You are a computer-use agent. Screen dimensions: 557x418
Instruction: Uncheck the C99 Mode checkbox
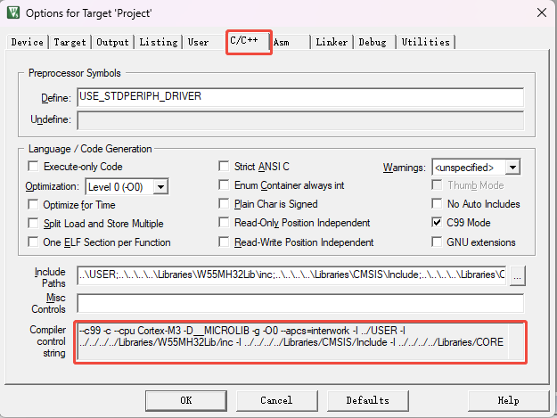(438, 223)
